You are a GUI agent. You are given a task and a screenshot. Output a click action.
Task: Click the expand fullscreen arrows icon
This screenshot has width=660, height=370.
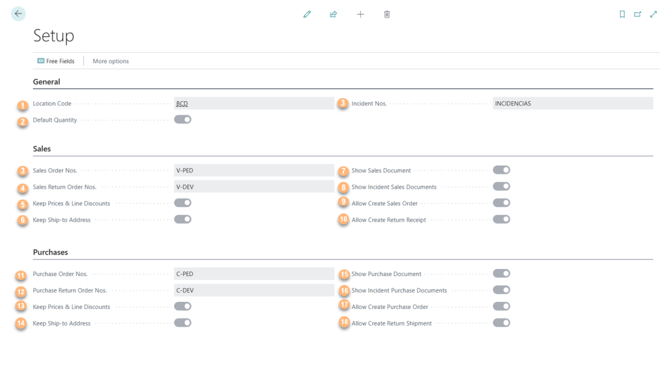pos(654,14)
